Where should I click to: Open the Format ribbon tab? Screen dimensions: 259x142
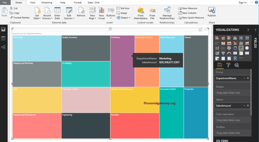coord(78,3)
